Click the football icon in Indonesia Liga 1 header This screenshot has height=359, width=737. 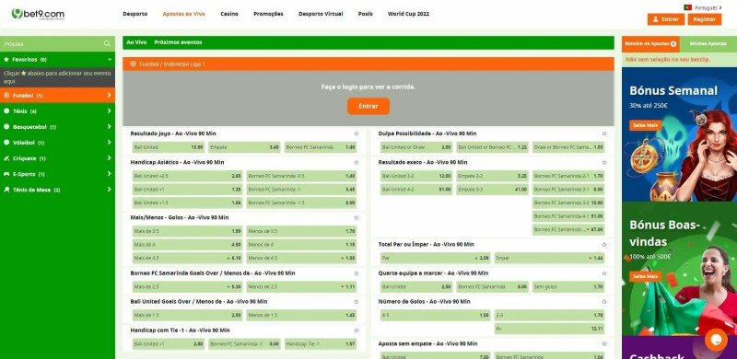[133, 64]
